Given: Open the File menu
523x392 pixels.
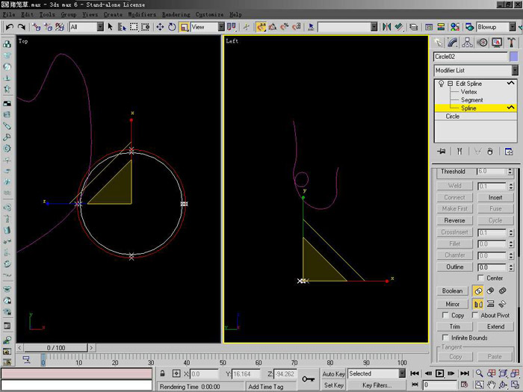Looking at the screenshot, I should (x=9, y=14).
